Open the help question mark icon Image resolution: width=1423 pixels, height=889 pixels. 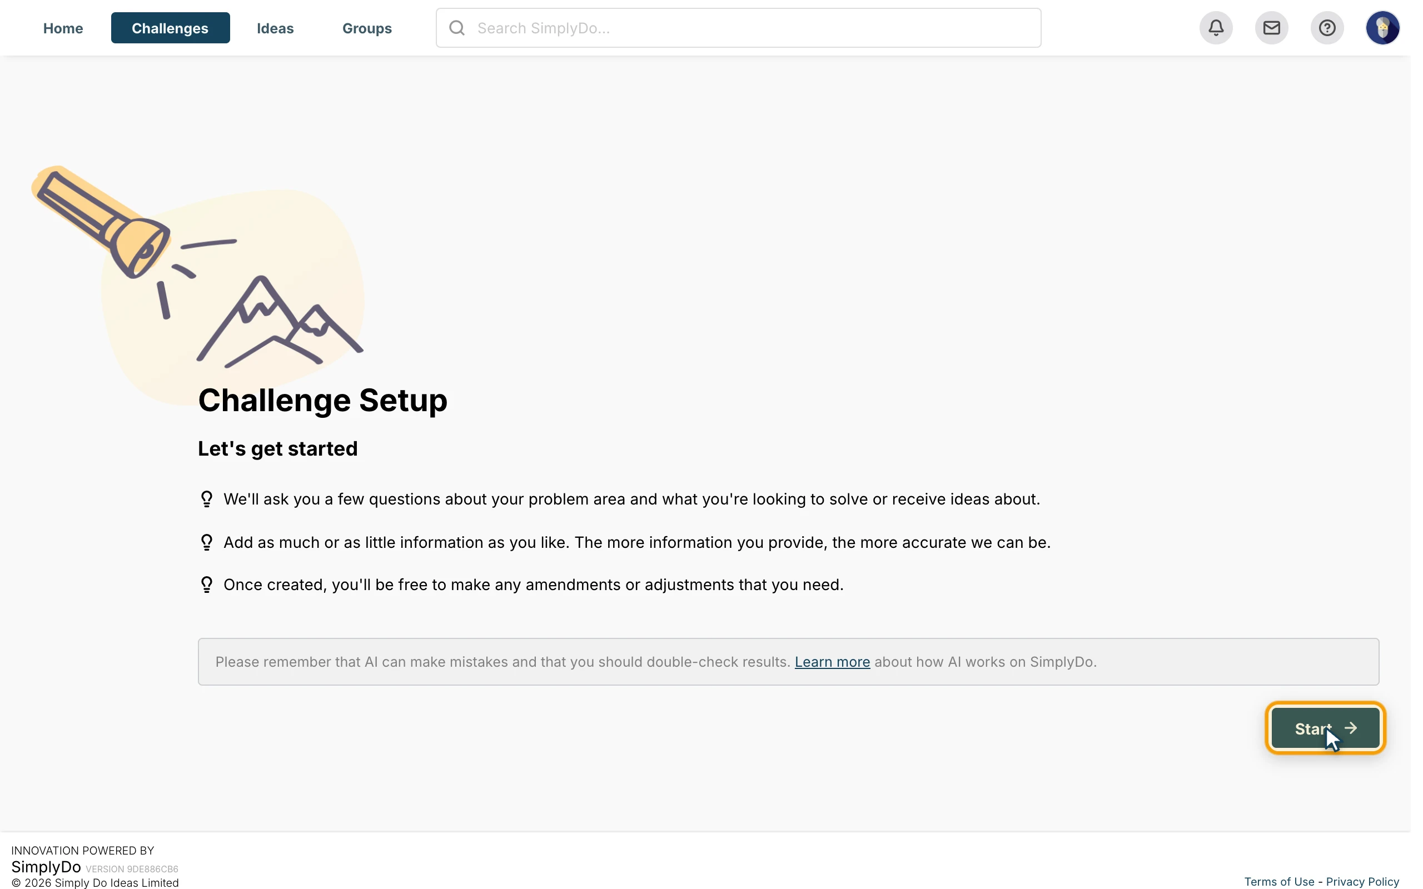pos(1327,28)
